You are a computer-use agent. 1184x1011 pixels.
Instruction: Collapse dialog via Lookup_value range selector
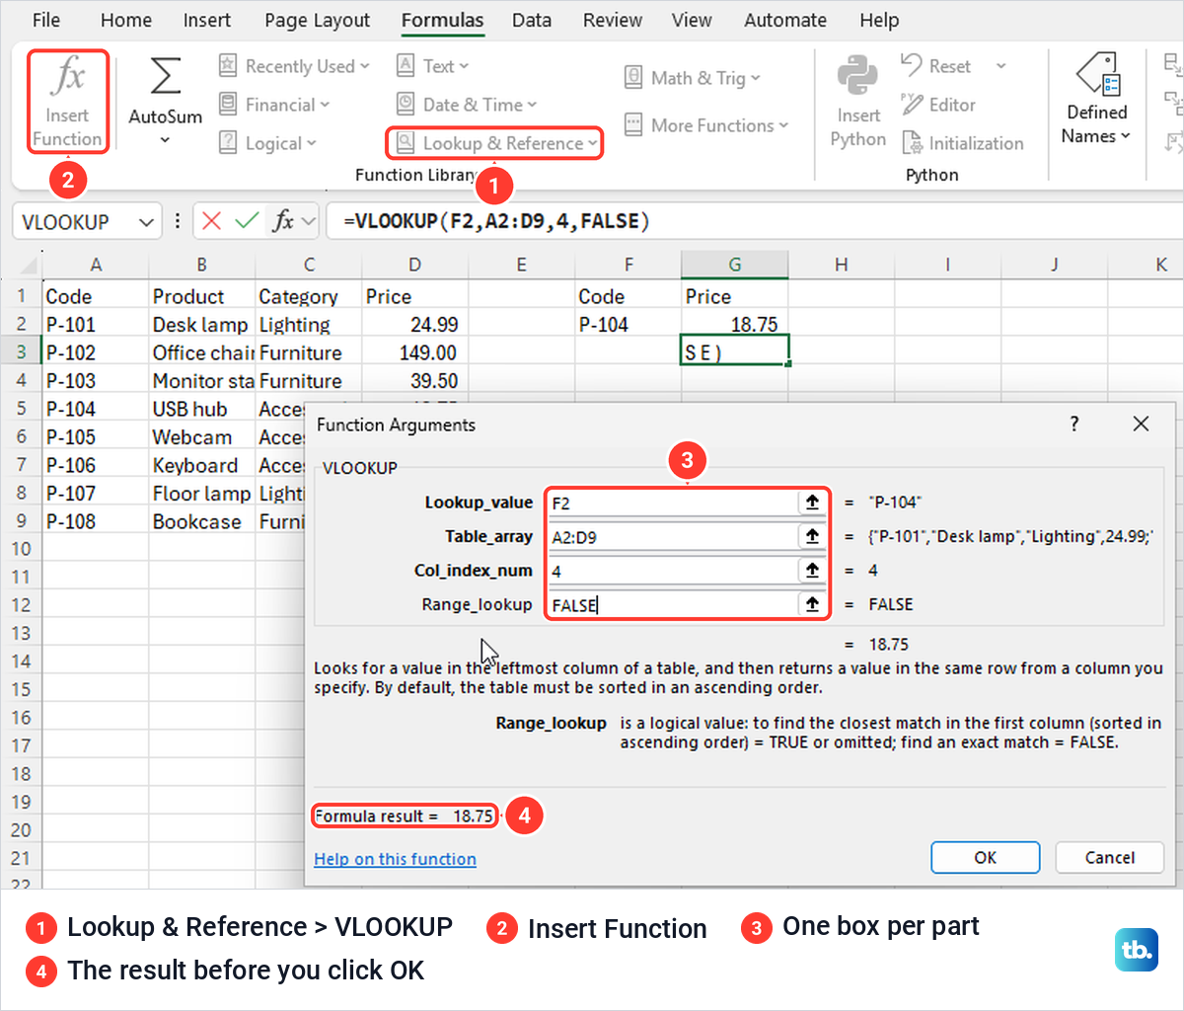click(x=812, y=503)
